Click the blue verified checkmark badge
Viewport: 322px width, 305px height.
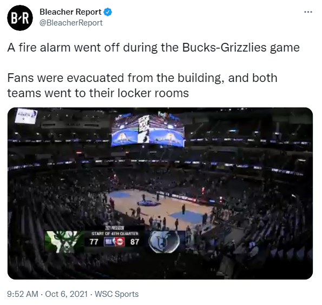coord(108,12)
